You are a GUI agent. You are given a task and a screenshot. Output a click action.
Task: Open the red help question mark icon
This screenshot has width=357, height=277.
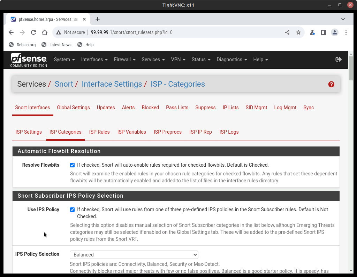pos(331,84)
